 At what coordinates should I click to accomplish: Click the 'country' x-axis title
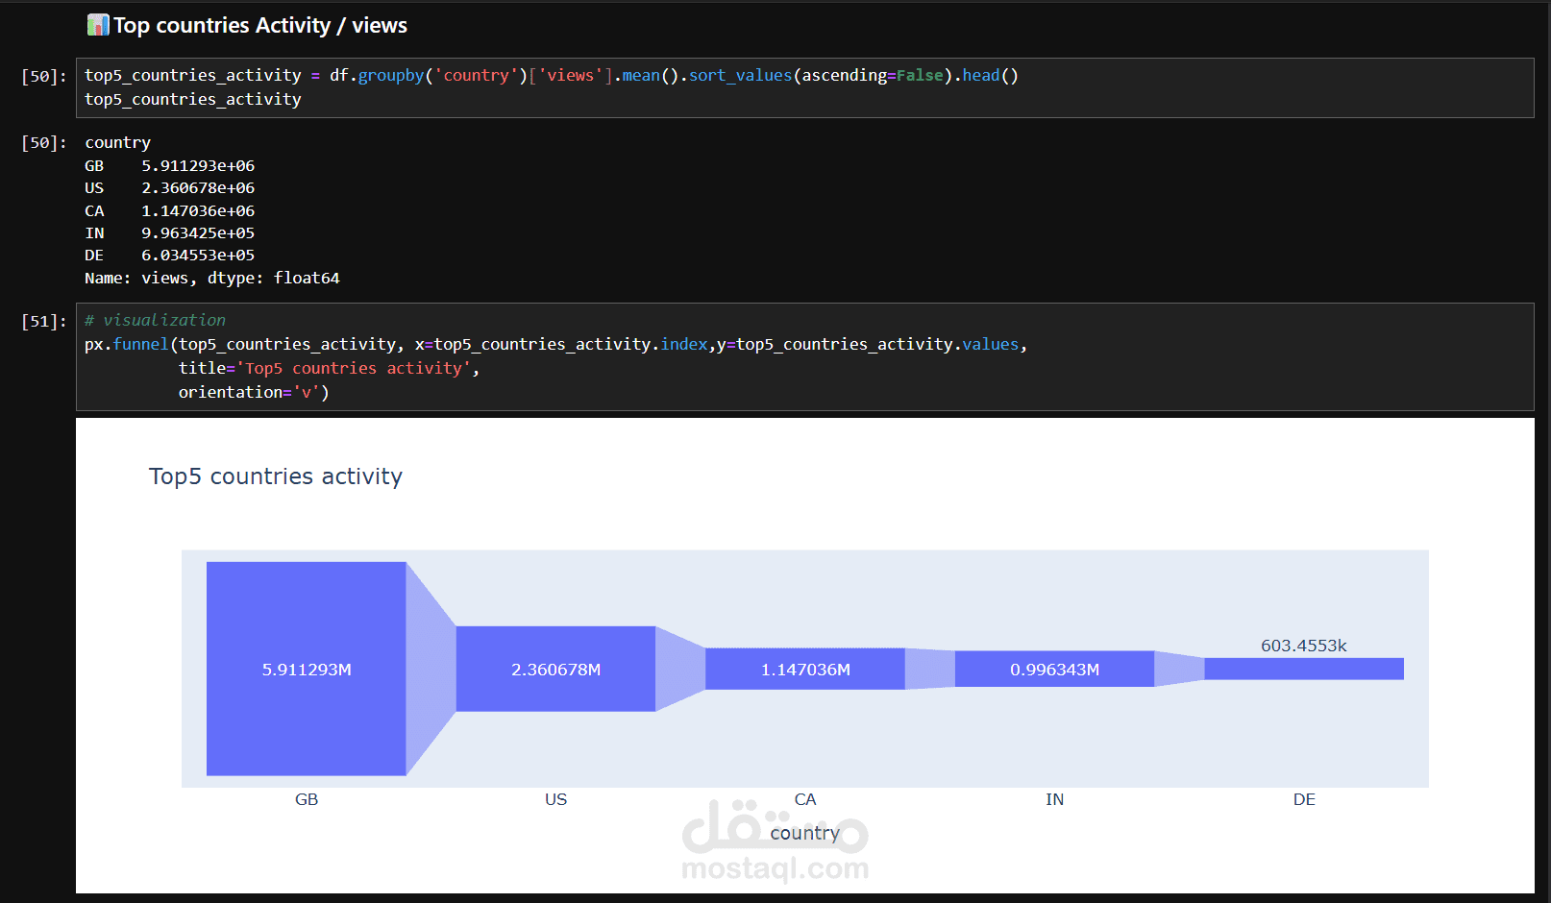pos(805,833)
